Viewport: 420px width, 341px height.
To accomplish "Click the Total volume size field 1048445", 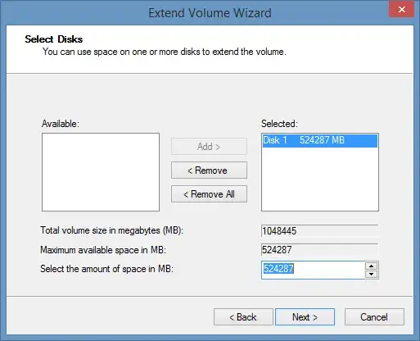I will point(320,231).
